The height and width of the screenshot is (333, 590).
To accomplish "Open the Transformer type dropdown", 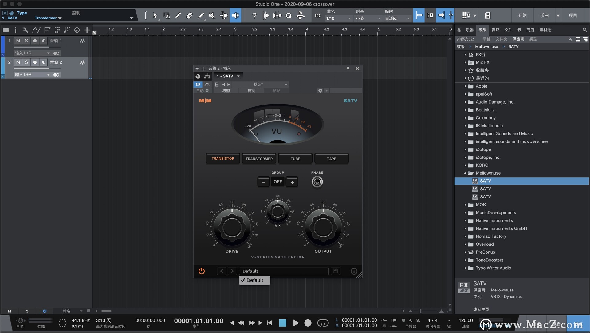I will coord(48,18).
